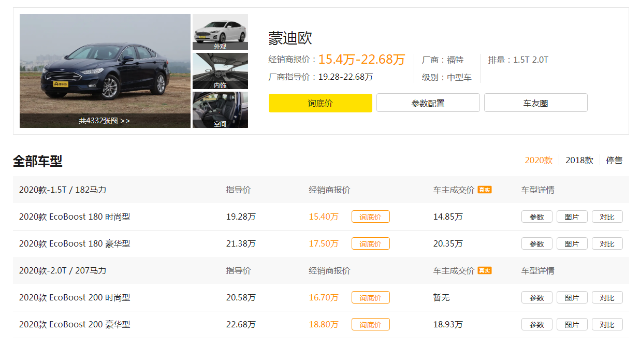Click the 22.68万 guide price cell

241,324
